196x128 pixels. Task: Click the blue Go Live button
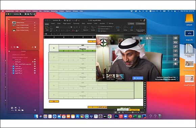tap(138, 78)
